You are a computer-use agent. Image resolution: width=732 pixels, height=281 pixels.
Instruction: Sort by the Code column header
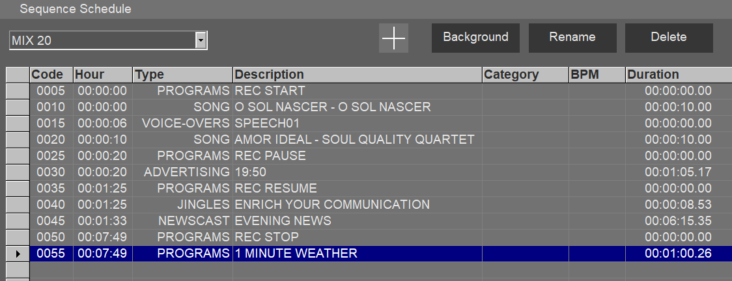tap(51, 75)
